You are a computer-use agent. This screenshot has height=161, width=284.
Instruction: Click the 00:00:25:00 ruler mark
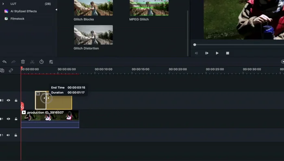point(215,69)
